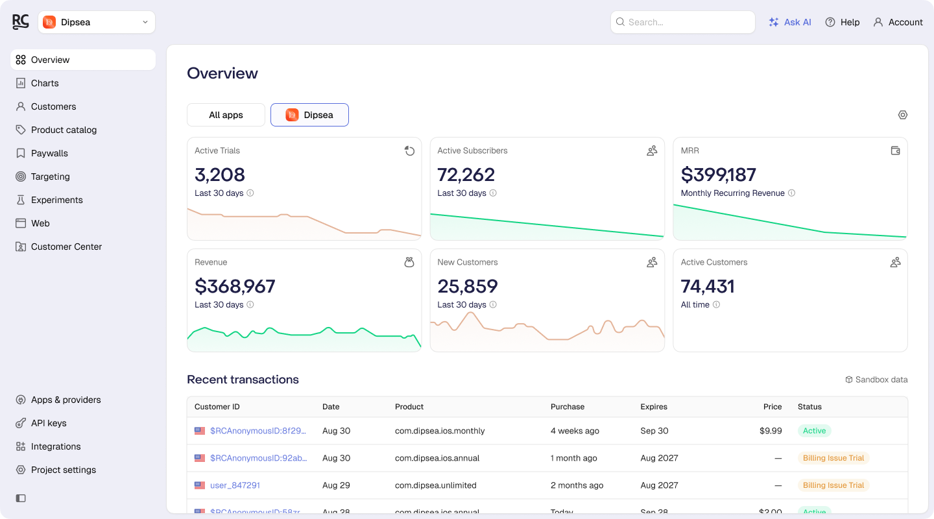Open the Account menu
Image resolution: width=934 pixels, height=519 pixels.
[x=898, y=22]
